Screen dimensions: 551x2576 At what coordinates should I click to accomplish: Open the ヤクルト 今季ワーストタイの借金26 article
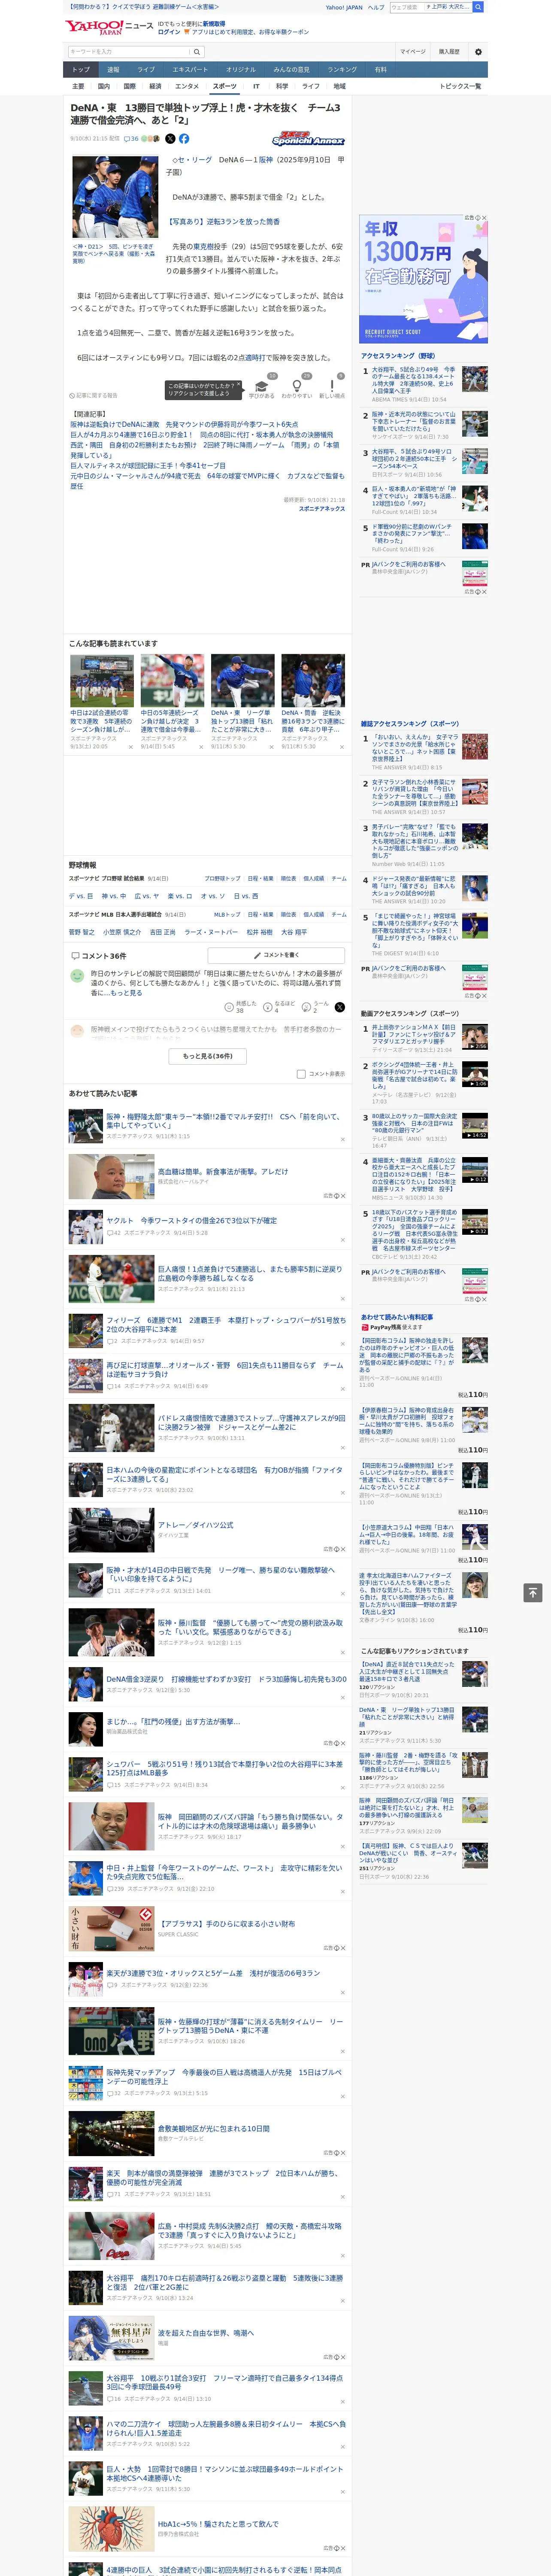click(x=192, y=1220)
